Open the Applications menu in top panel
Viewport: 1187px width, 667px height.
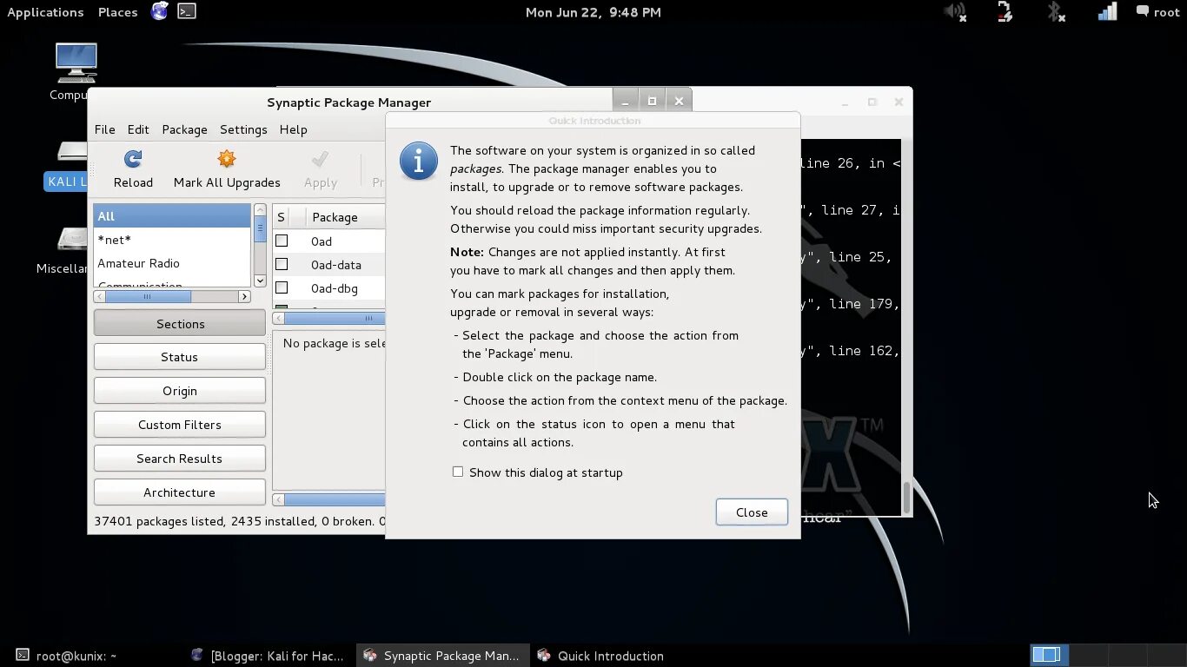point(45,12)
